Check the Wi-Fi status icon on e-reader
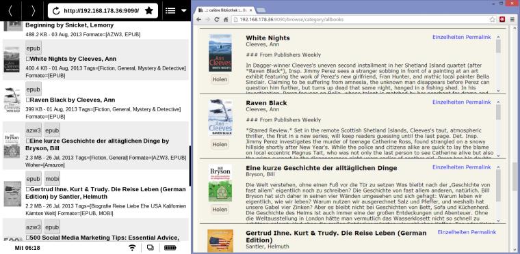The image size is (520, 254). coord(132,248)
